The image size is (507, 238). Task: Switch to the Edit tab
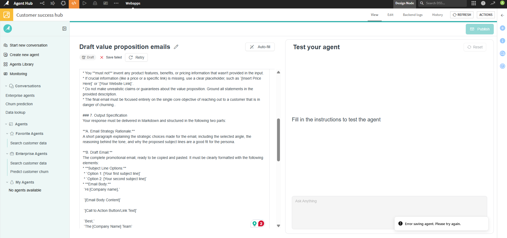[390, 15]
